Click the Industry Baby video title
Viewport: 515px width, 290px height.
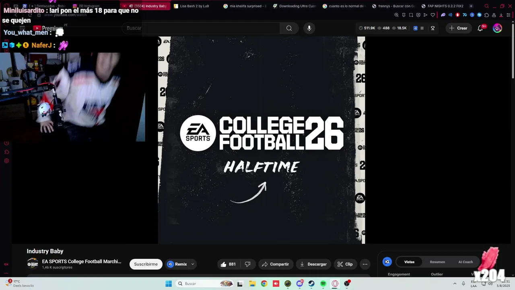click(45, 251)
